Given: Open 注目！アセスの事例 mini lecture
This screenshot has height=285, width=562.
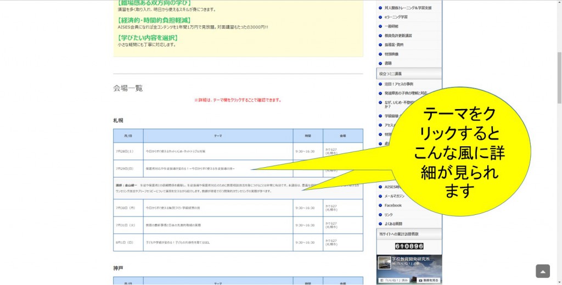Looking at the screenshot, I should [x=398, y=84].
